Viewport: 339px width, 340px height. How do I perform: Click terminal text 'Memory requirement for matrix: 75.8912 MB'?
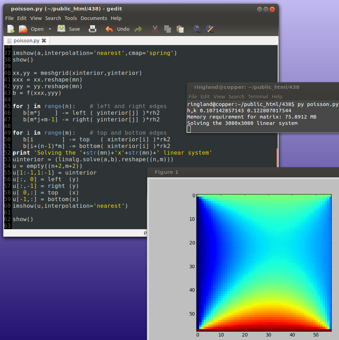(252, 117)
